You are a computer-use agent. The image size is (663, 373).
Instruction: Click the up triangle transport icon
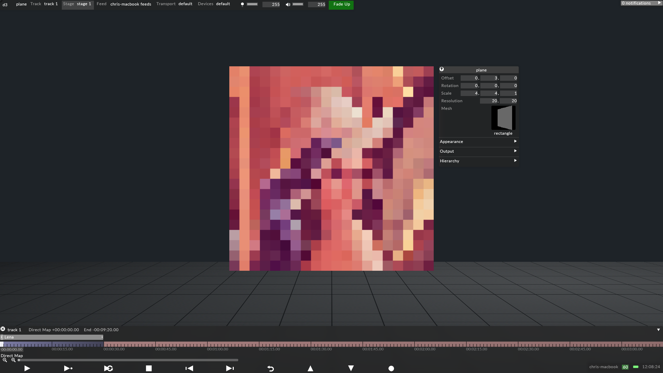coord(310,369)
